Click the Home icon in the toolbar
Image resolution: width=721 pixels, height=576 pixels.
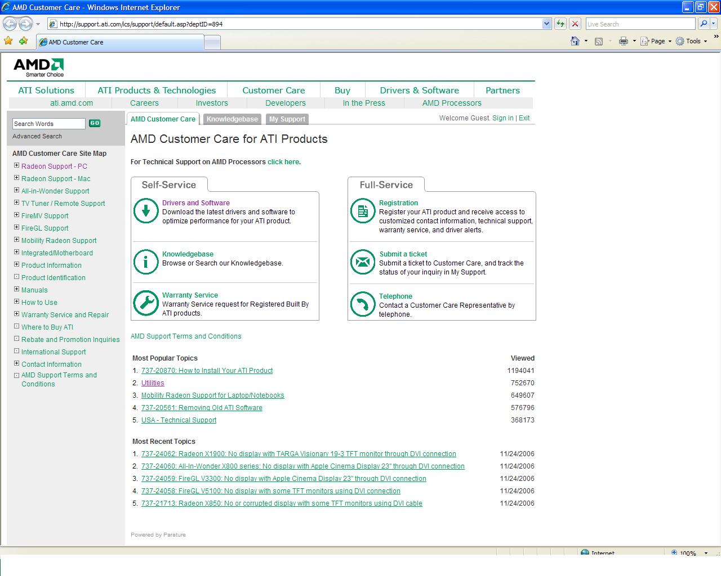[x=575, y=41]
